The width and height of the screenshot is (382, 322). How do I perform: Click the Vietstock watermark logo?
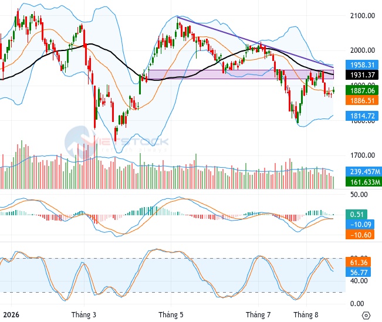[116, 142]
